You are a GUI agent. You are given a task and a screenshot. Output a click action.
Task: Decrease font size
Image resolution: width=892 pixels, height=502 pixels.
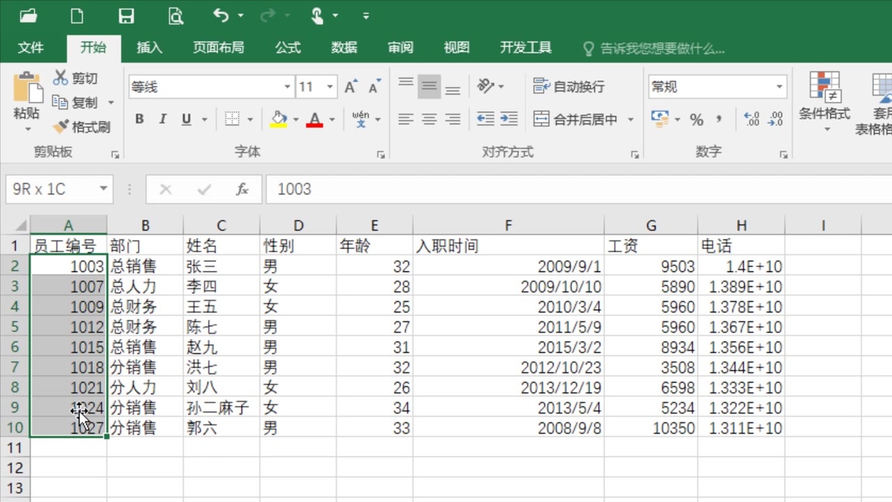374,87
